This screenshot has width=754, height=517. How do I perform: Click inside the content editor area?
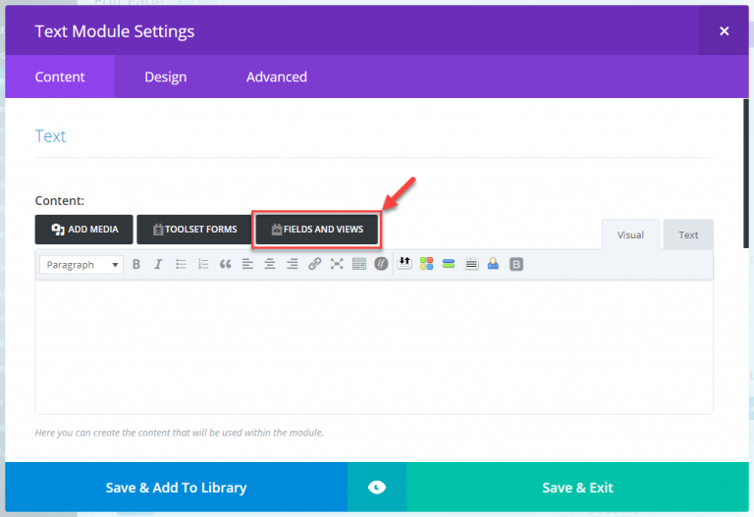click(x=374, y=346)
